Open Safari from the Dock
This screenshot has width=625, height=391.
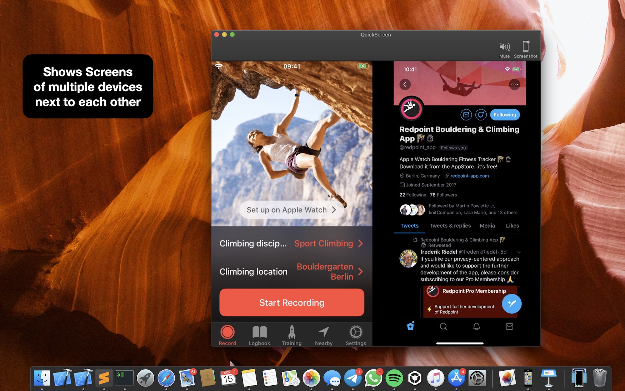(x=166, y=378)
